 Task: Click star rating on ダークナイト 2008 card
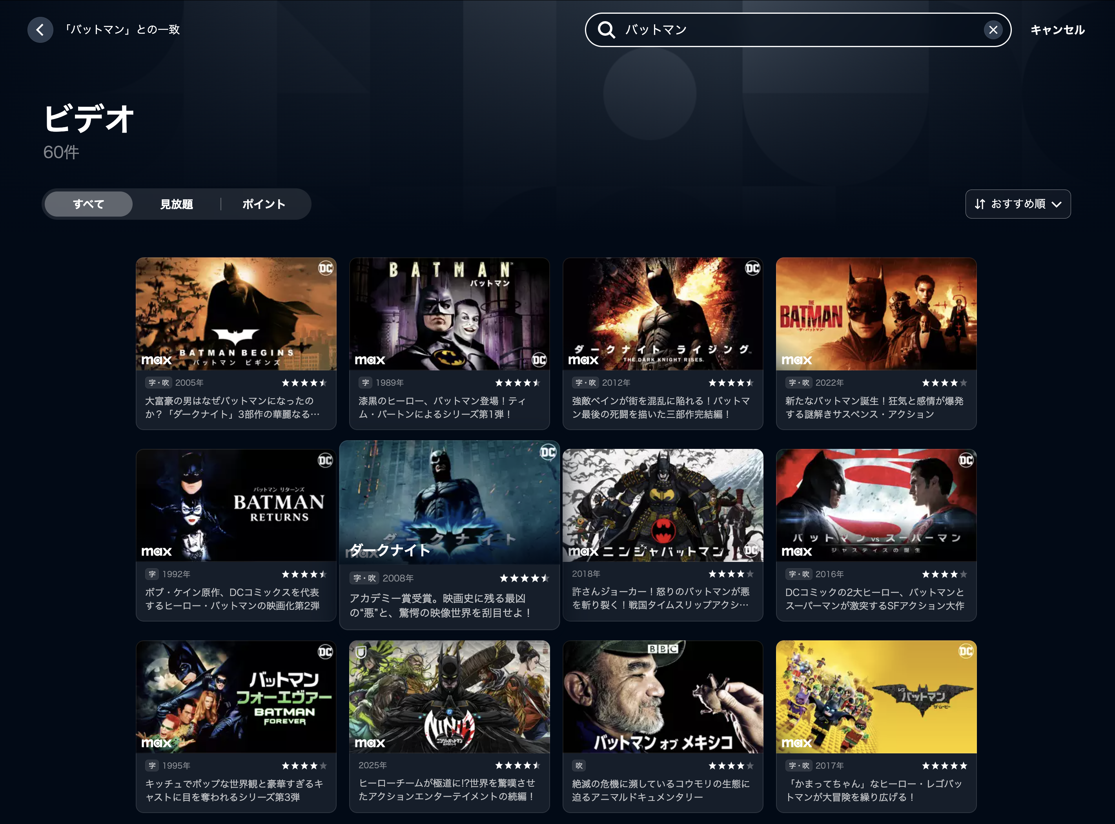525,578
